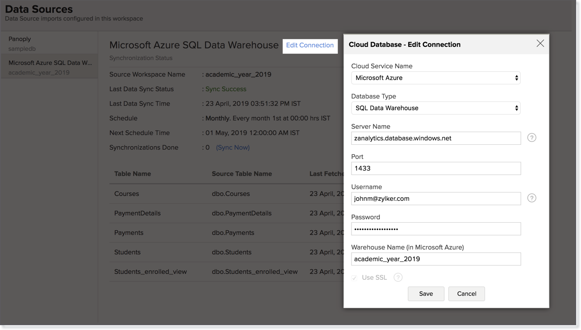581x330 pixels.
Task: Open the Cloud Service Name dropdown
Action: tap(436, 78)
